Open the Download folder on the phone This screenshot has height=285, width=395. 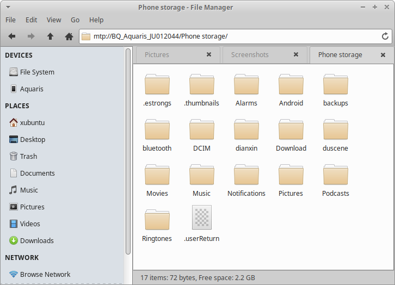point(291,135)
